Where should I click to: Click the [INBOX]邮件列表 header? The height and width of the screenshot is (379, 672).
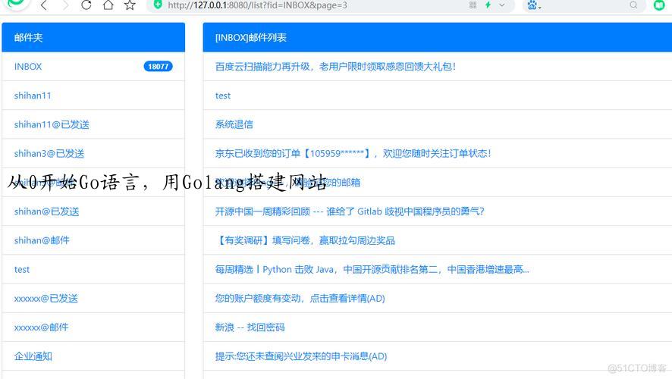click(x=437, y=37)
